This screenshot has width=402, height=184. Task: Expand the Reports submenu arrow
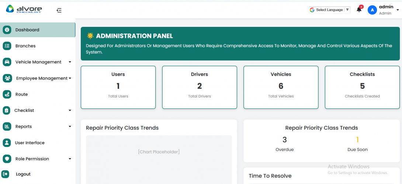coord(70,127)
